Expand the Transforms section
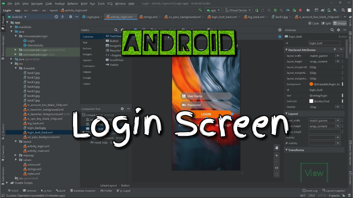Viewport: 353px width, 198px height. (x=286, y=150)
